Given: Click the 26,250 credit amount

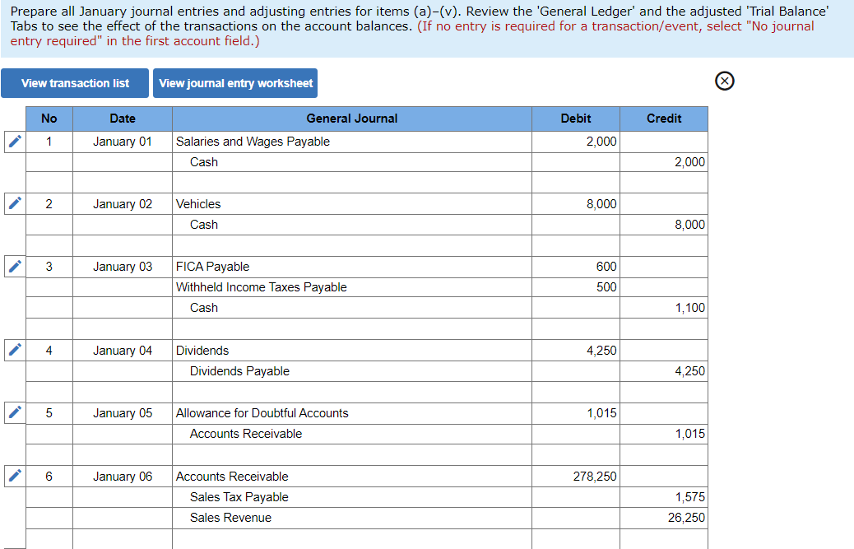Looking at the screenshot, I should [x=664, y=518].
